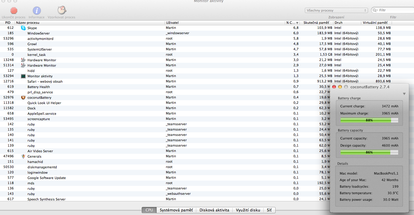Image resolution: width=414 pixels, height=215 pixels.
Task: Select the Air Video Server row
Action: pyautogui.click(x=165, y=151)
